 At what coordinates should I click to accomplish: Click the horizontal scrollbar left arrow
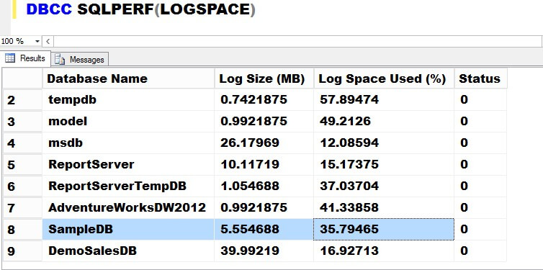48,42
